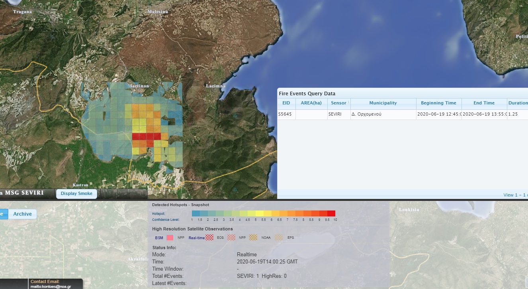Screen dimensions: 528x289
Task: Click the 'View 1 - 1' pager text
Action: pyautogui.click(x=516, y=195)
